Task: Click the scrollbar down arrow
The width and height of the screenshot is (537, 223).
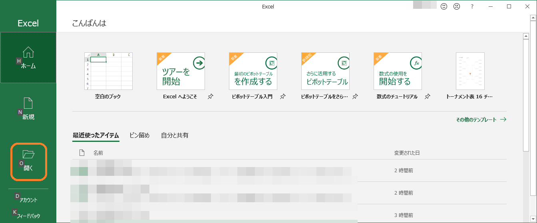Action: (x=526, y=219)
